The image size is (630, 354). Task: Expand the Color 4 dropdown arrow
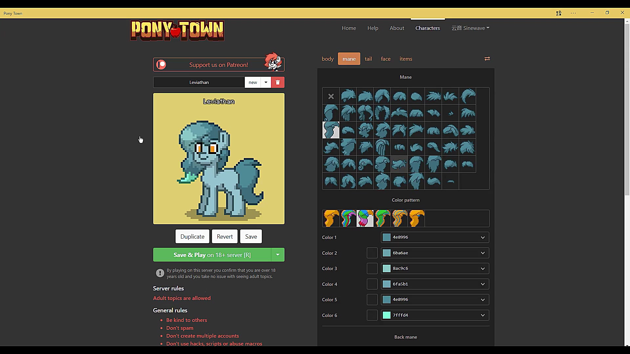pyautogui.click(x=483, y=284)
